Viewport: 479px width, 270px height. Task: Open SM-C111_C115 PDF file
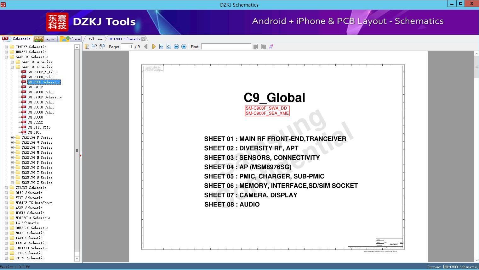[x=39, y=127]
